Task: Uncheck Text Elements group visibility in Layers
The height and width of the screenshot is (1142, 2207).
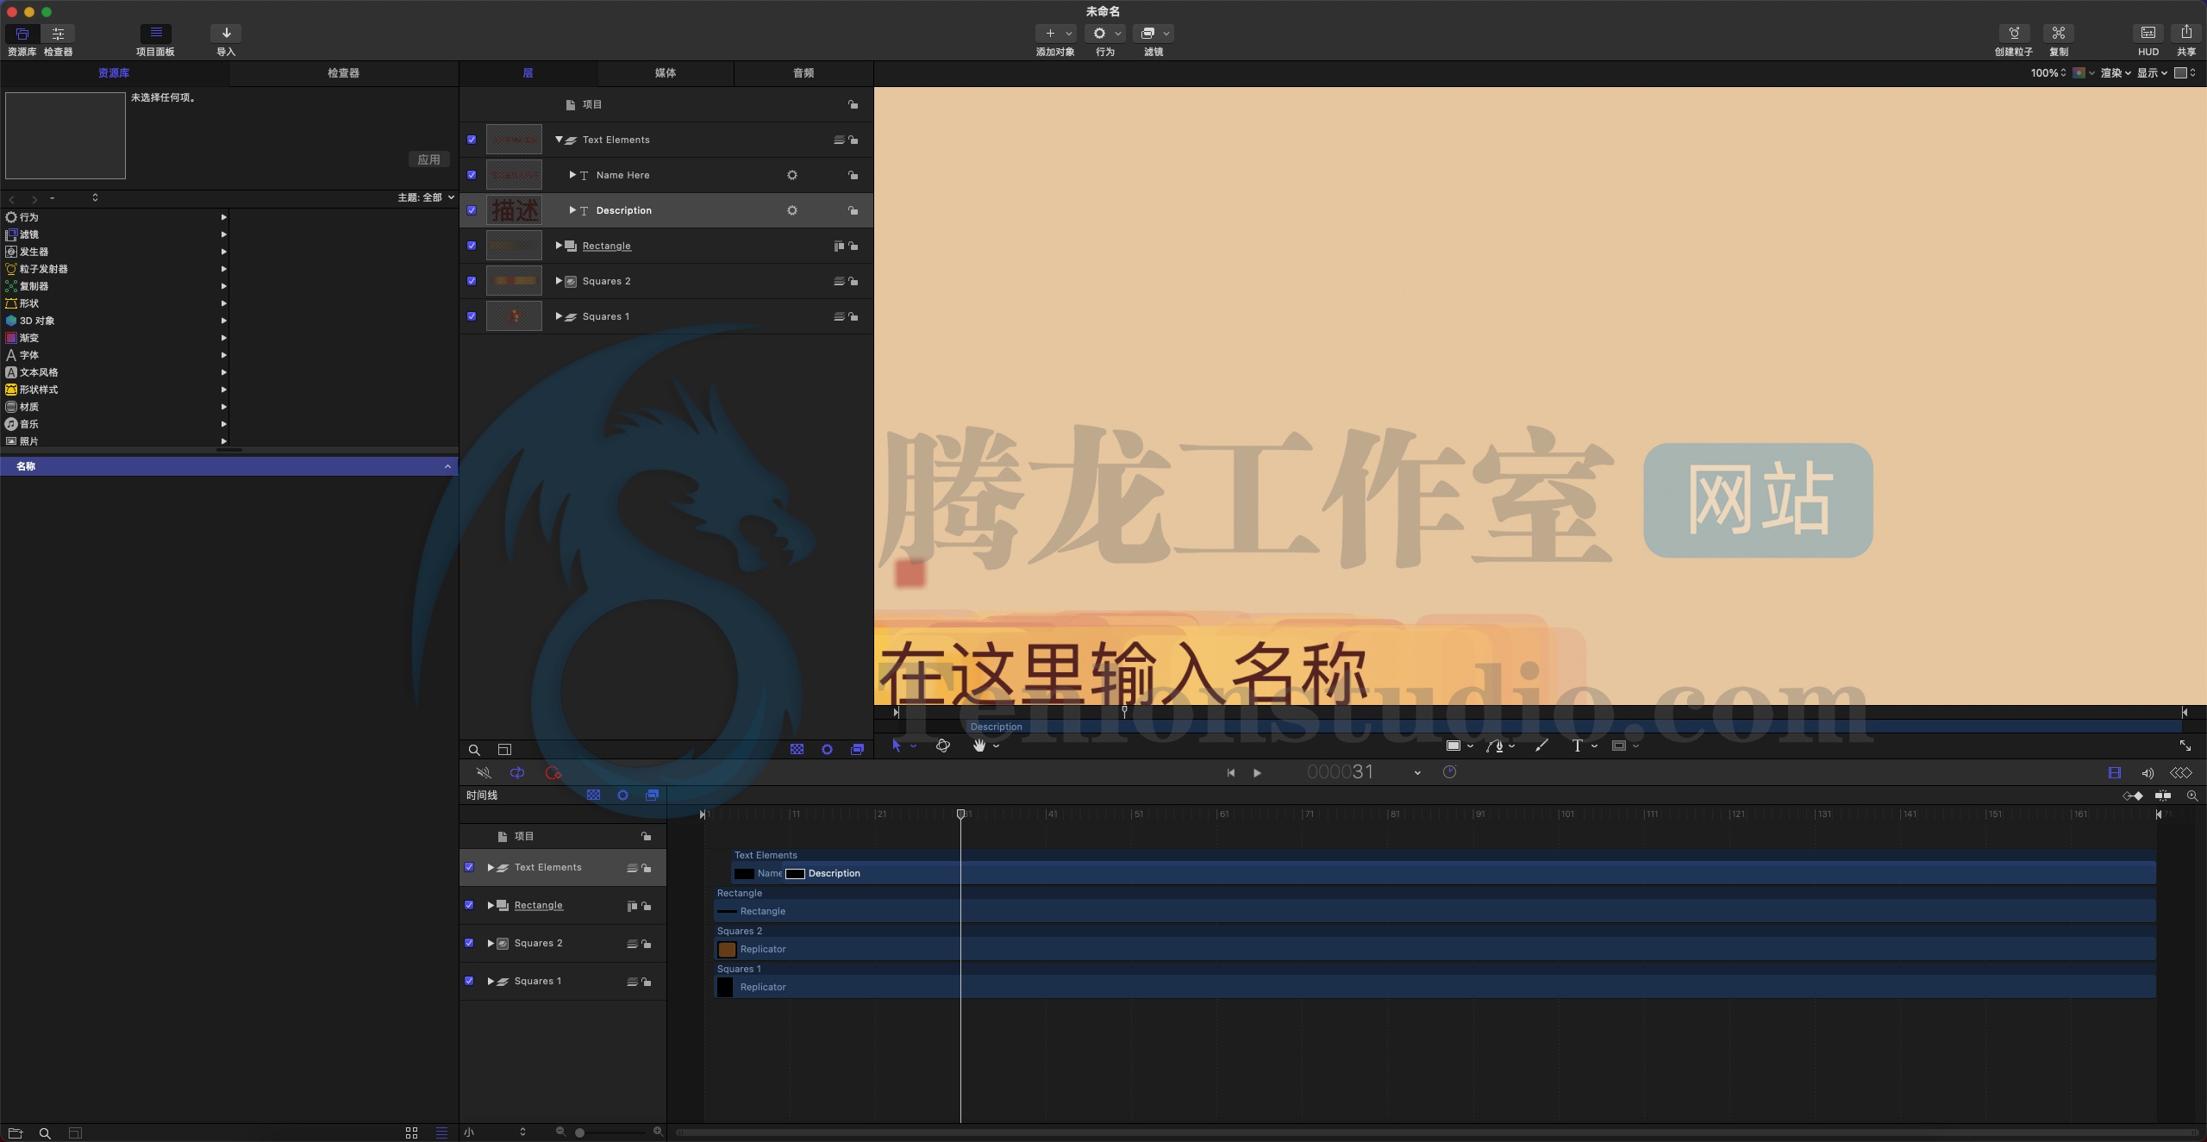Action: (x=472, y=140)
